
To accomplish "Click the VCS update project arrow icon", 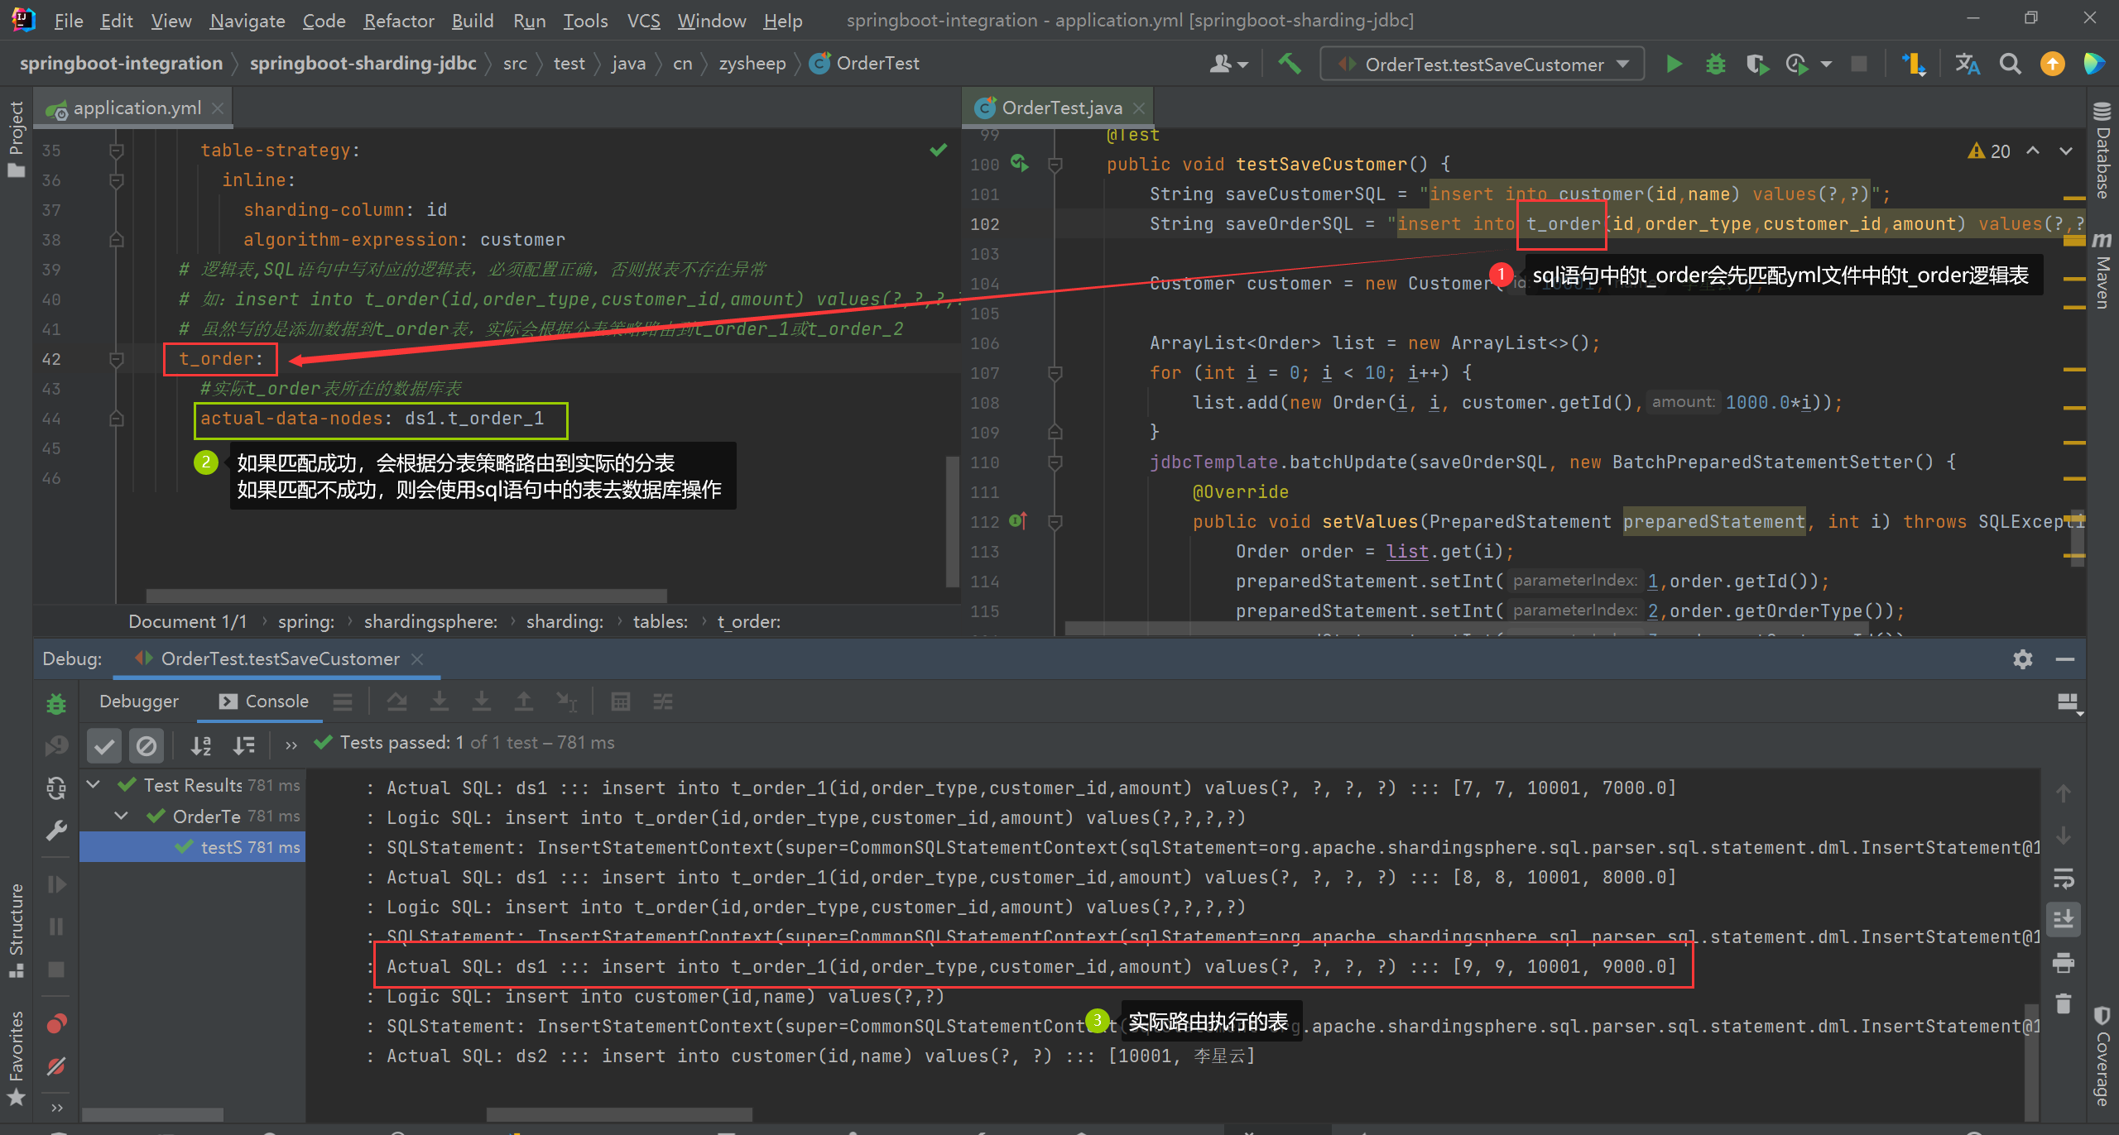I will [x=1914, y=64].
